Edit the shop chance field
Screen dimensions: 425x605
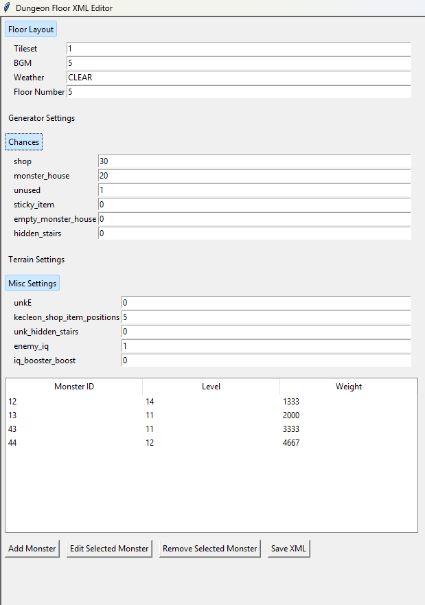(x=254, y=161)
